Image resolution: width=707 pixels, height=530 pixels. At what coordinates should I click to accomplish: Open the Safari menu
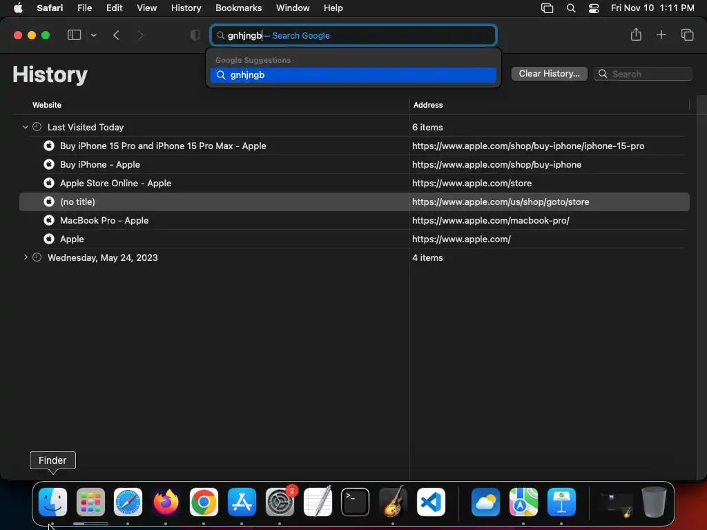coord(50,8)
